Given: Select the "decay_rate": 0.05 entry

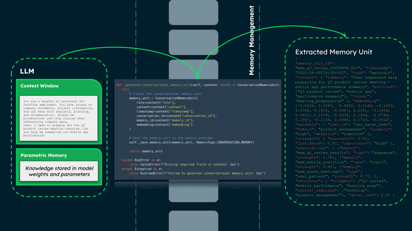Looking at the screenshot, I should pos(369,195).
